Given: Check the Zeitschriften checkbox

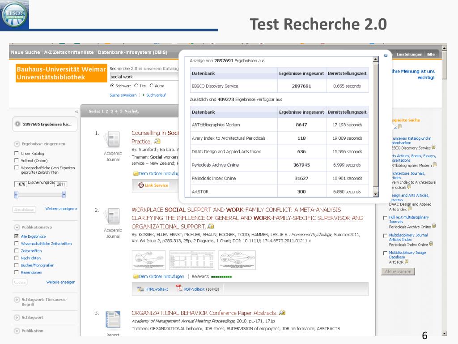Looking at the screenshot, I should tap(17, 251).
